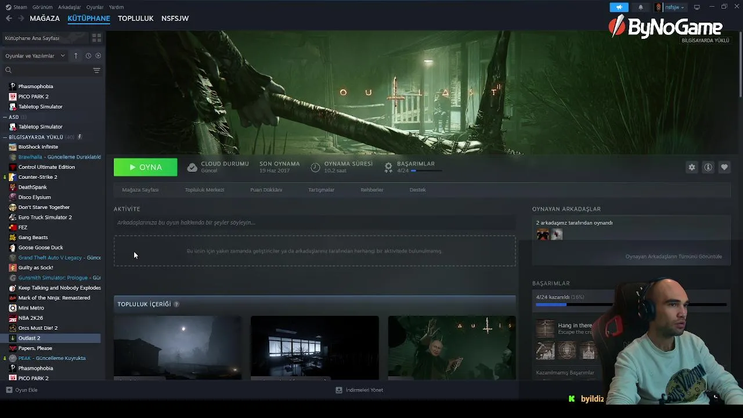Open notifications bell icon
The height and width of the screenshot is (418, 743).
pos(640,7)
